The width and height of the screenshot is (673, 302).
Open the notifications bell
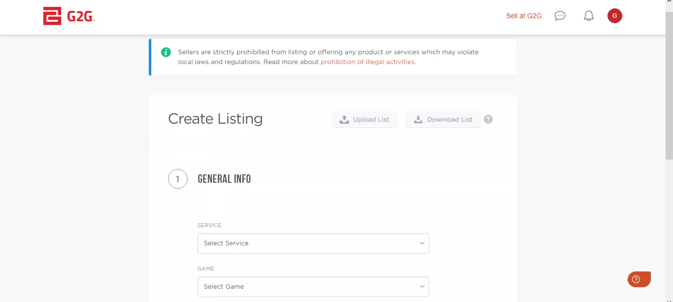point(589,16)
